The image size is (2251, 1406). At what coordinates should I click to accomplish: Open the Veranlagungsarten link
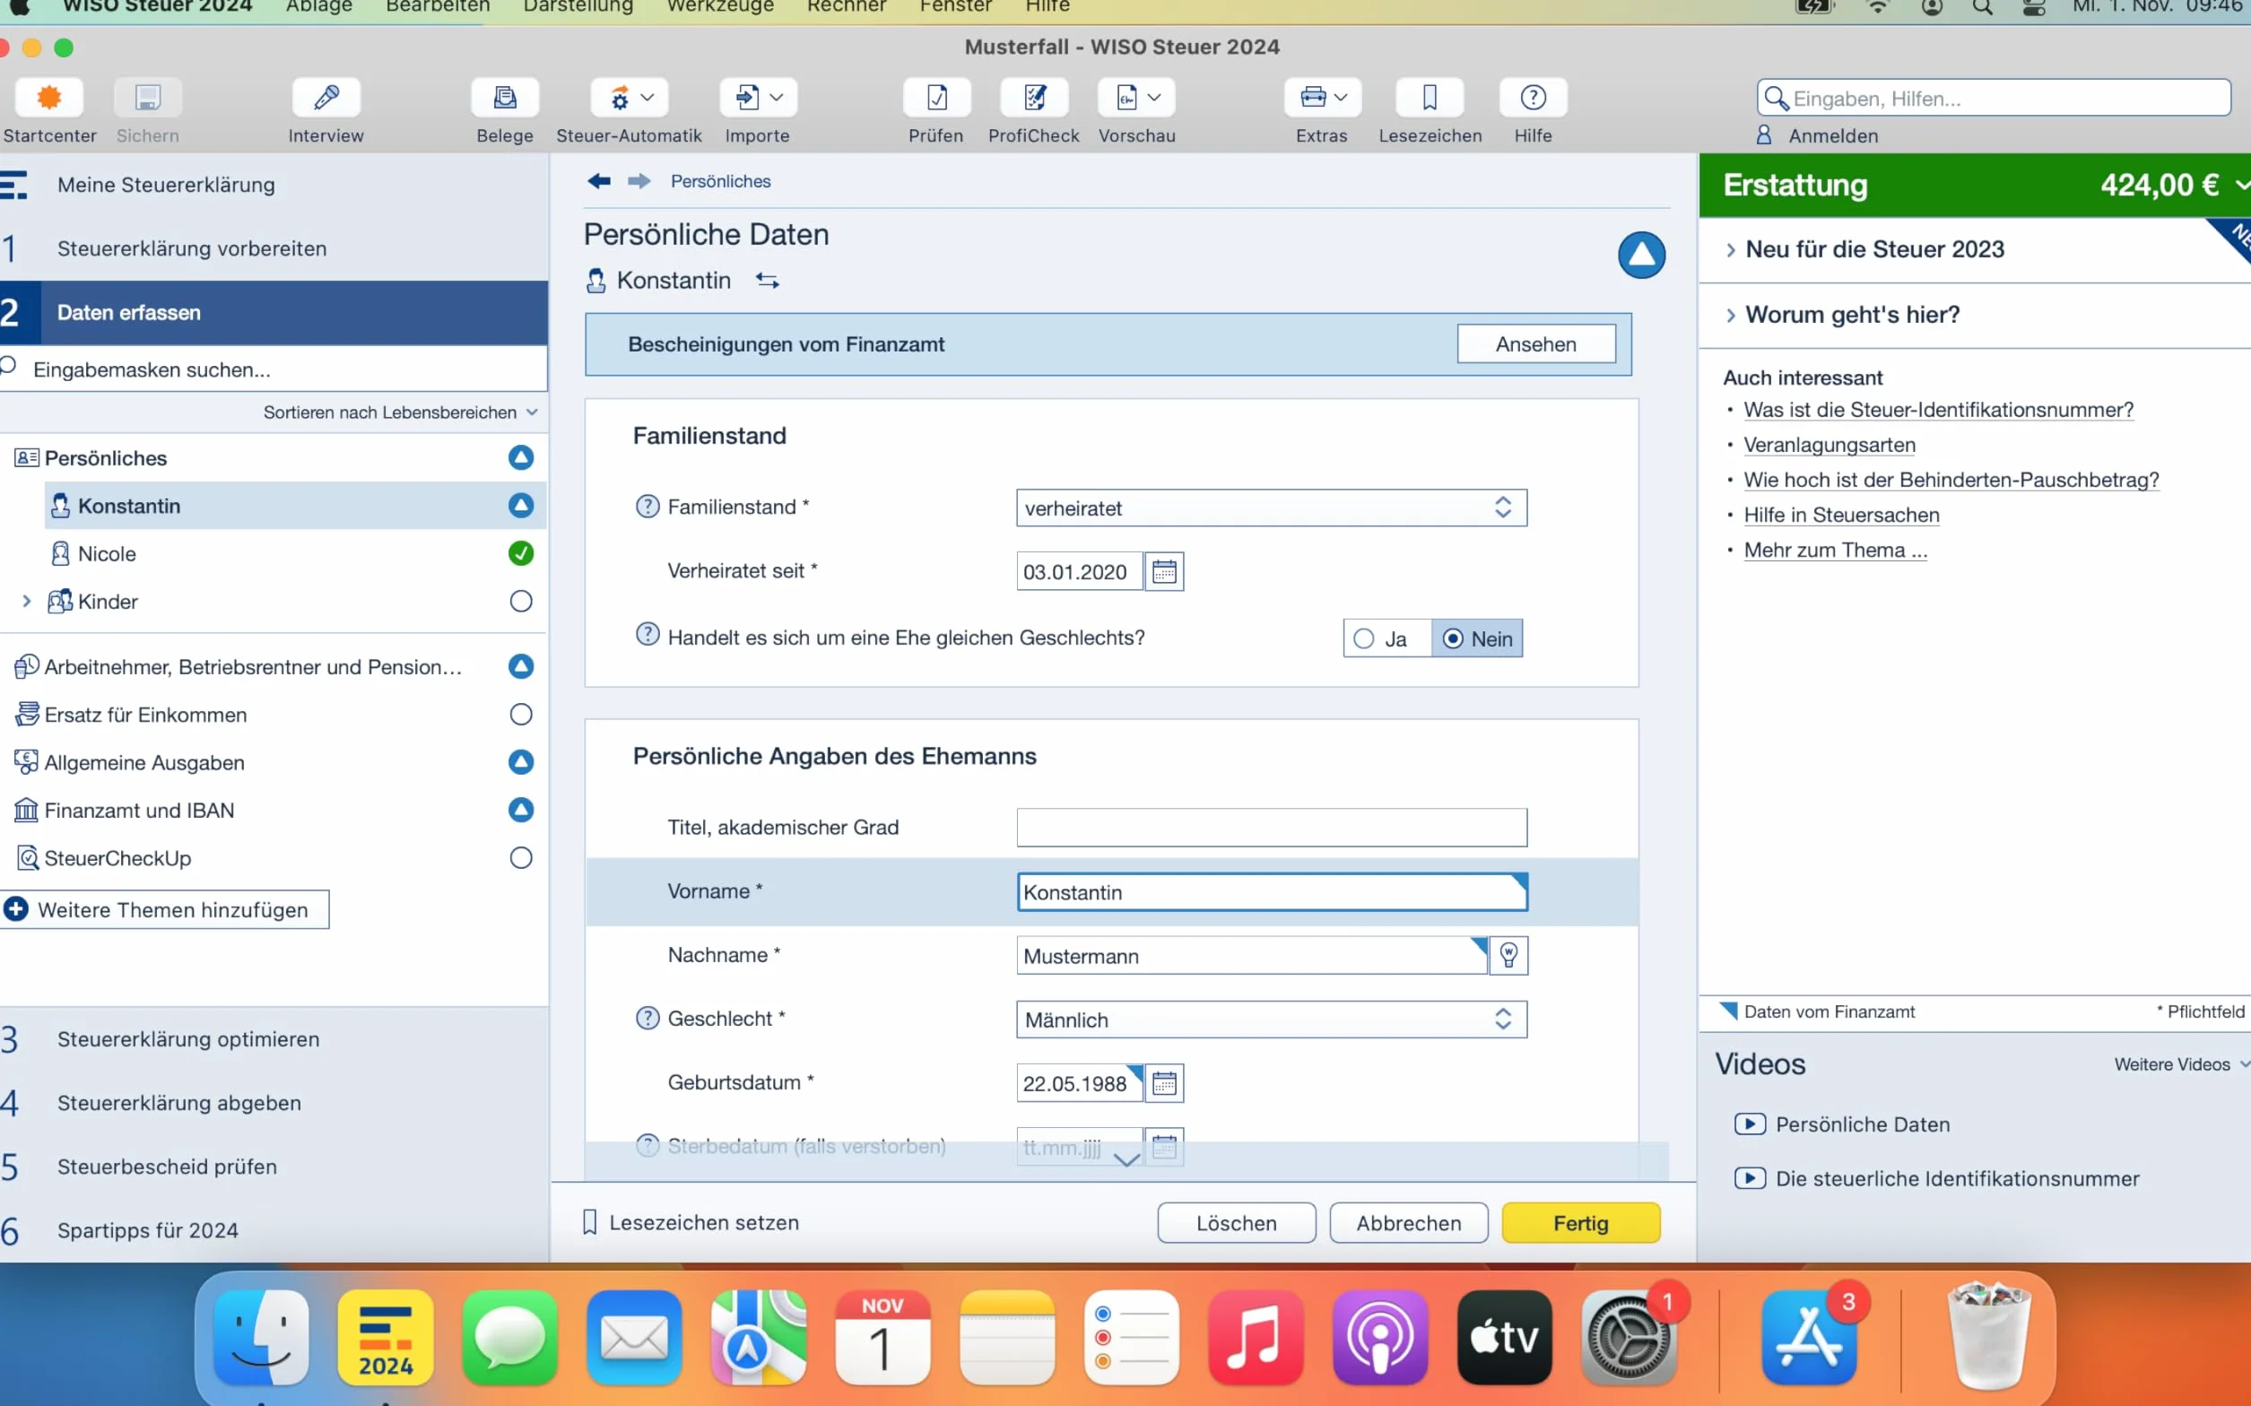coord(1829,445)
